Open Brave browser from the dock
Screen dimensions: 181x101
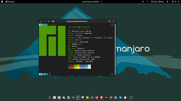(x=102, y=98)
